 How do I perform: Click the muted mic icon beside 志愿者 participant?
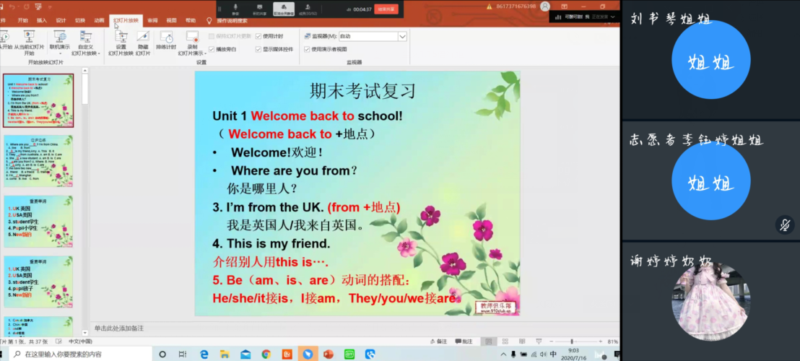click(x=784, y=225)
